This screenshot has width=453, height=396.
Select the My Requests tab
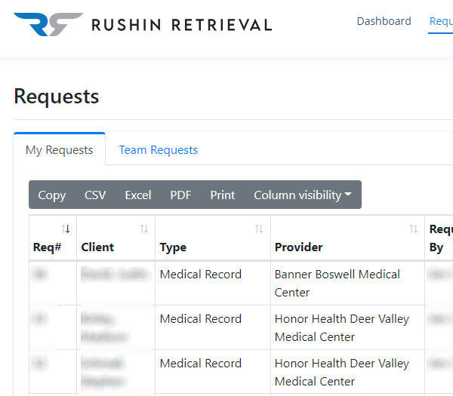pyautogui.click(x=60, y=149)
